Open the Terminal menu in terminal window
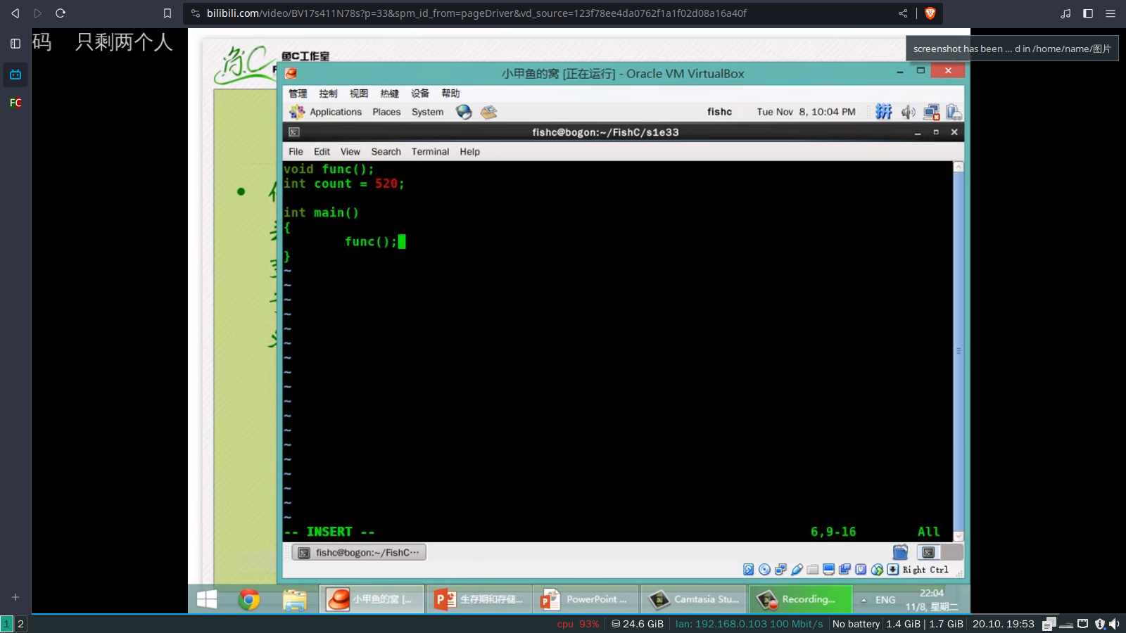The image size is (1126, 633). [430, 152]
